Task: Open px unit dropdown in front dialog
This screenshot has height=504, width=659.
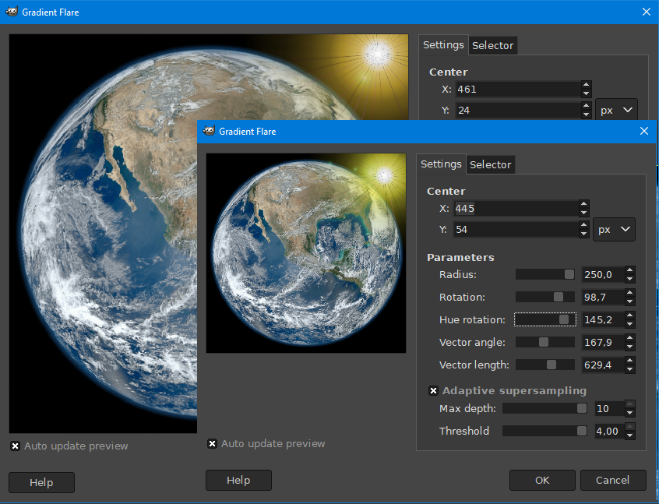Action: (x=614, y=230)
